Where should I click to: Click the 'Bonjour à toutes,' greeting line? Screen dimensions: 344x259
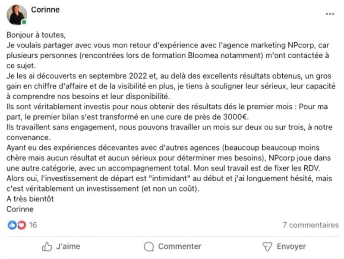(x=36, y=35)
